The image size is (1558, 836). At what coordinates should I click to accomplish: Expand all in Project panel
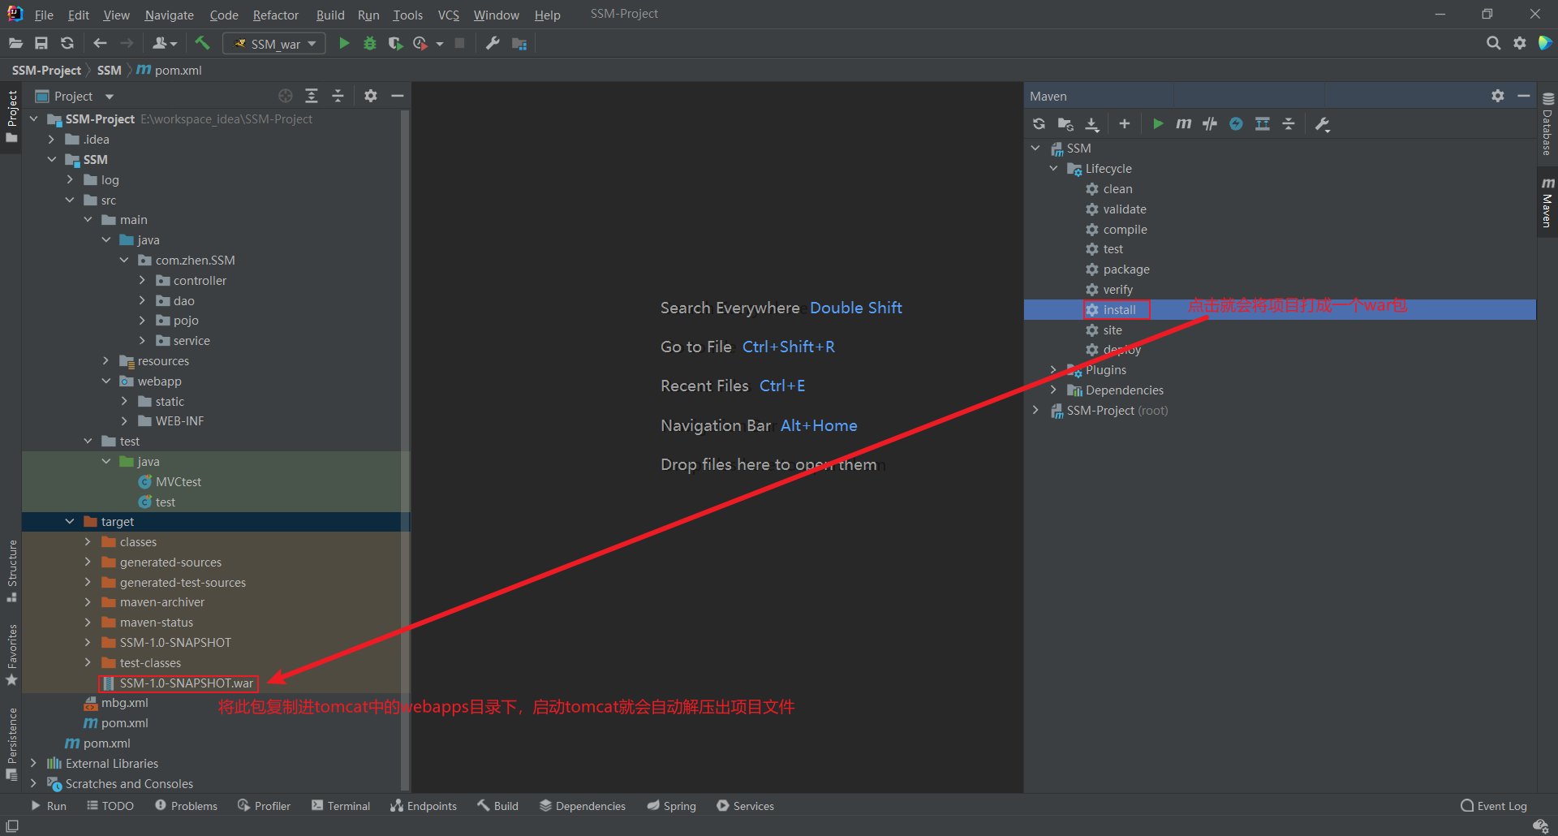point(312,96)
